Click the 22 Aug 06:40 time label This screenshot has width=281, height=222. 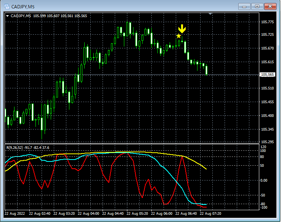(186, 214)
